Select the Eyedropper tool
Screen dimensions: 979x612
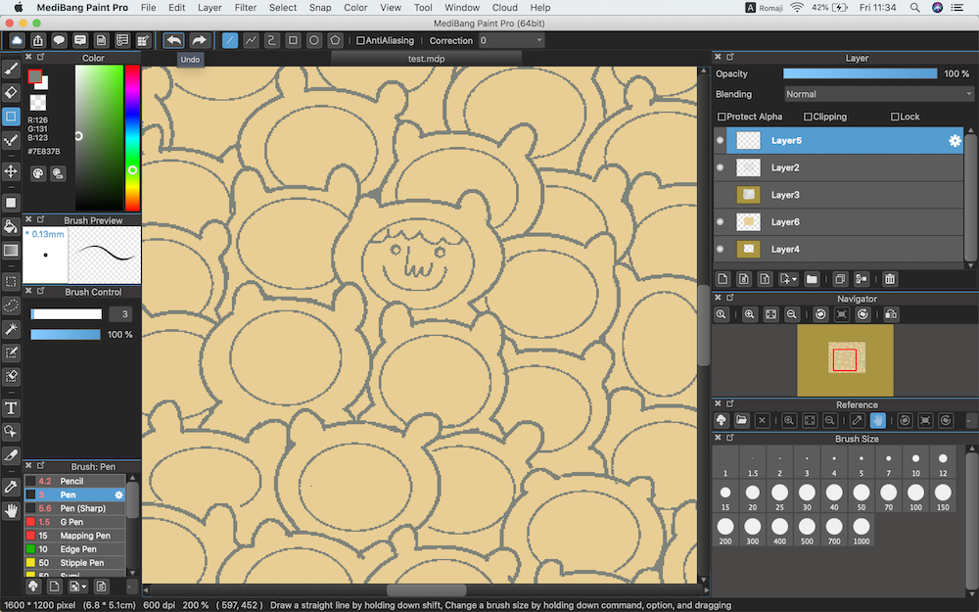coord(11,487)
